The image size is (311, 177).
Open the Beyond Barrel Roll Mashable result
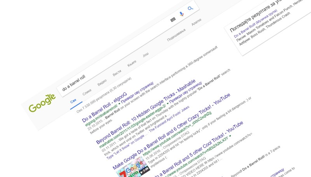pos(146,112)
